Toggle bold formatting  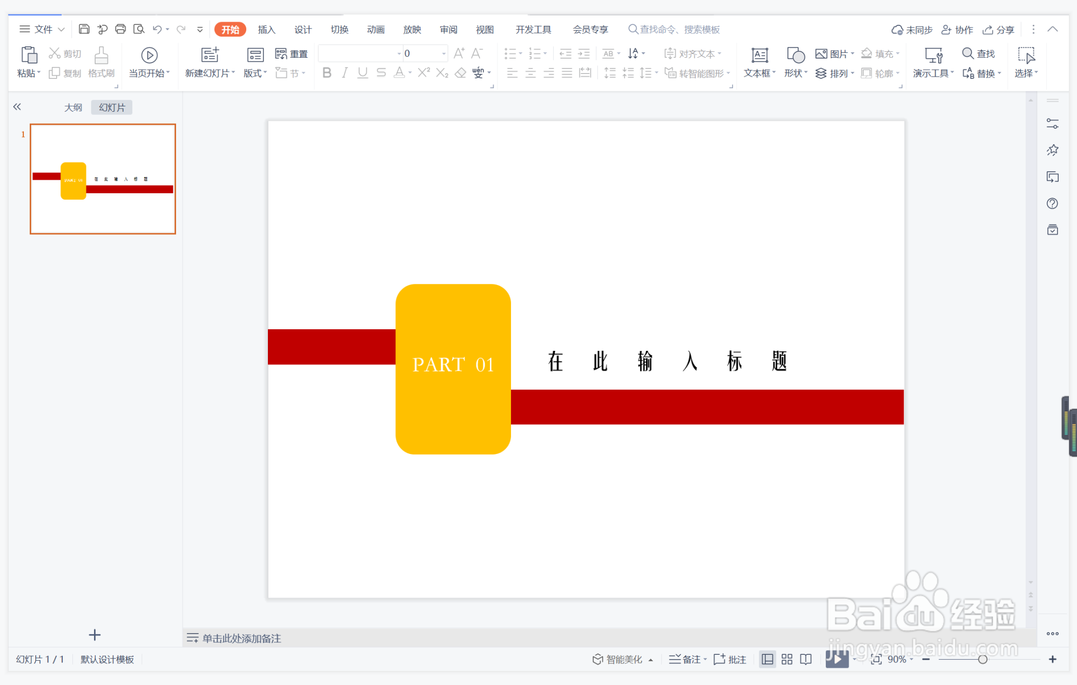point(326,73)
